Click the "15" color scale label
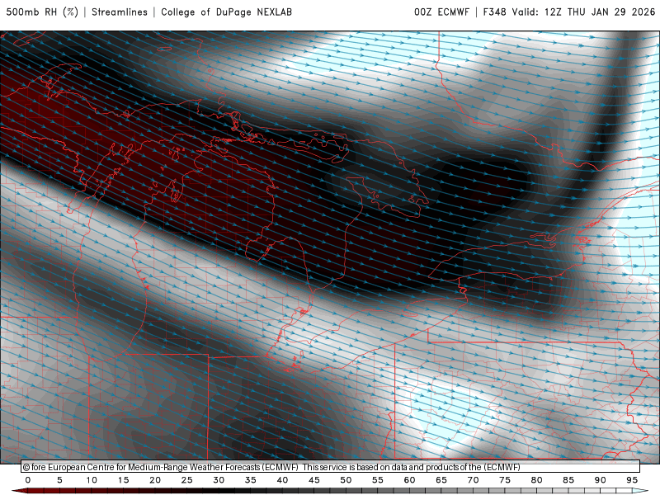660x495 pixels. (x=123, y=480)
